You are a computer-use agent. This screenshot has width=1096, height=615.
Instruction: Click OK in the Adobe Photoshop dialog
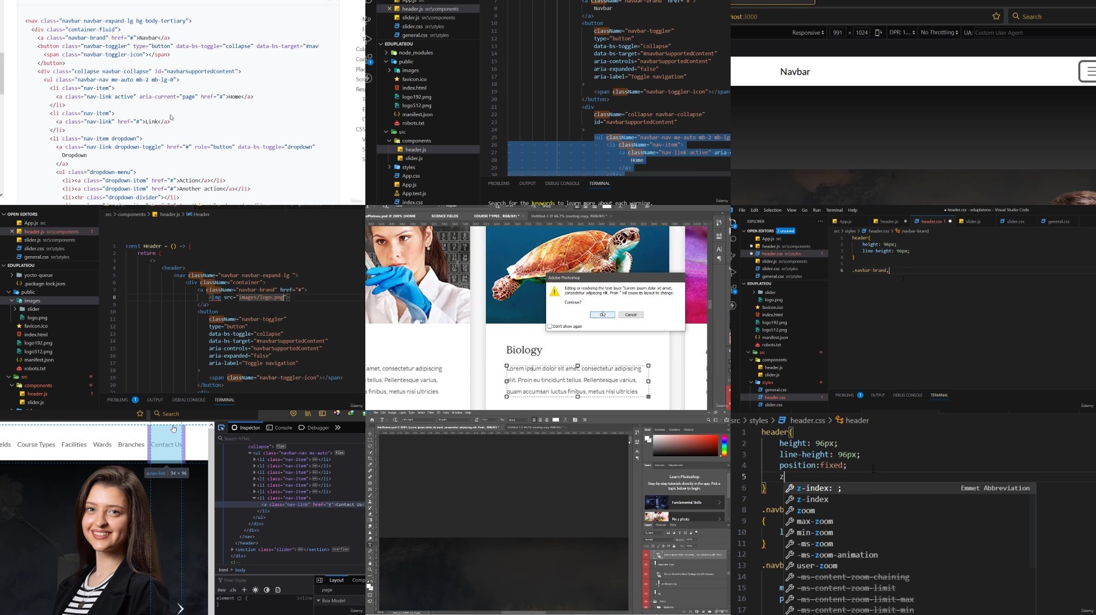point(602,314)
